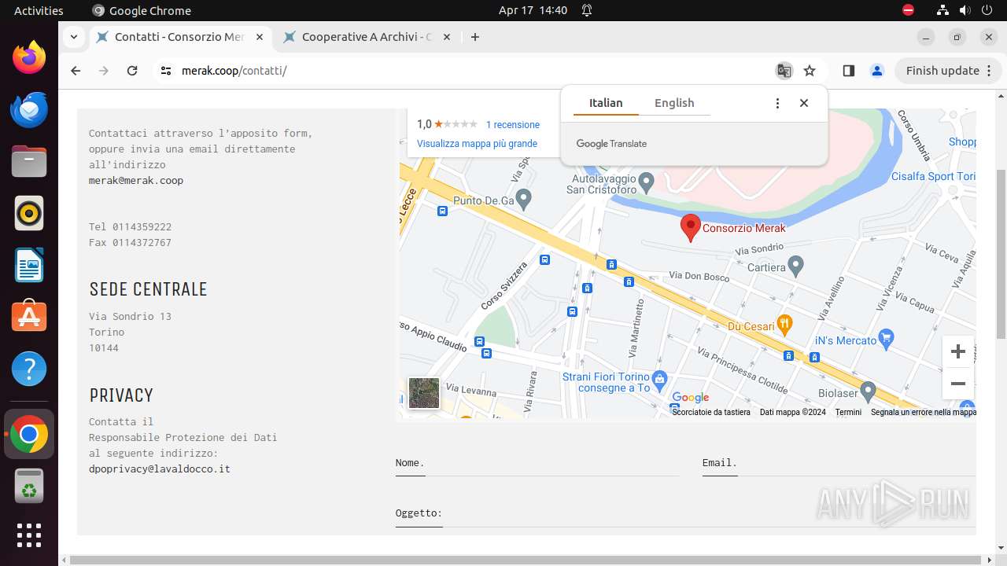
Task: Show Applications grid in dock
Action: click(29, 535)
